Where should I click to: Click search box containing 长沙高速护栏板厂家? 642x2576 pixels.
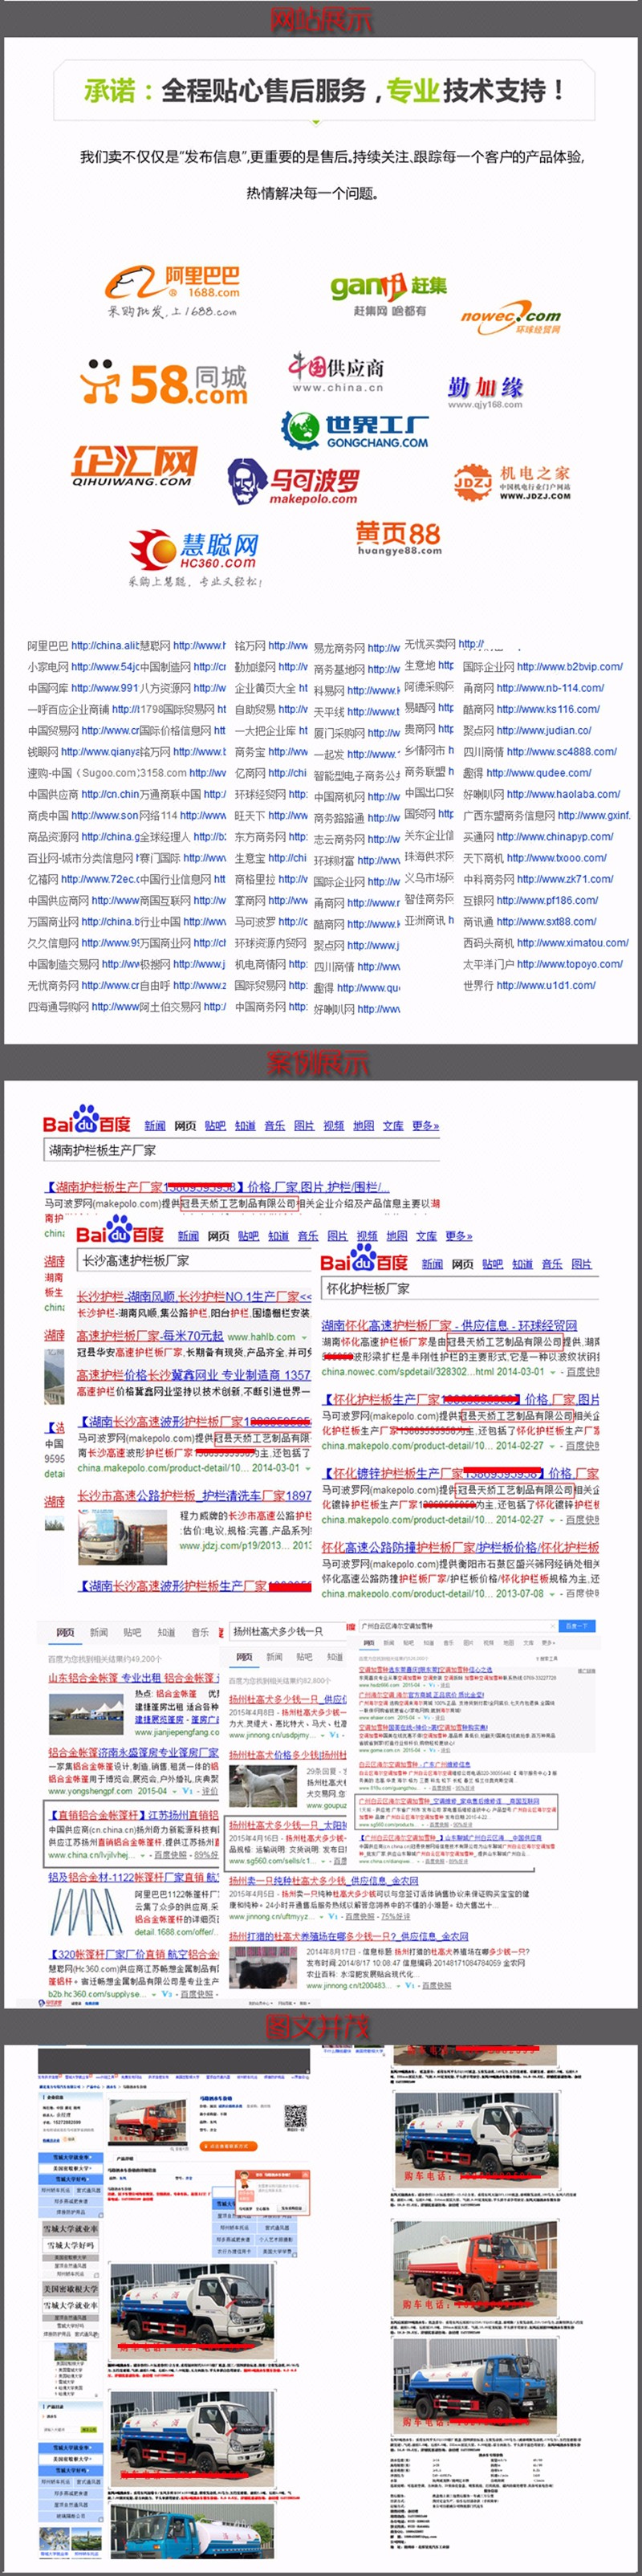click(195, 1260)
